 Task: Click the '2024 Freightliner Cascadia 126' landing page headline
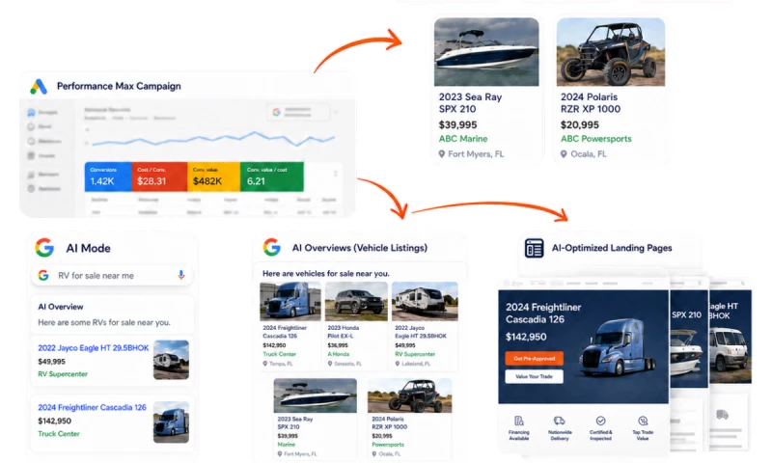click(x=543, y=313)
